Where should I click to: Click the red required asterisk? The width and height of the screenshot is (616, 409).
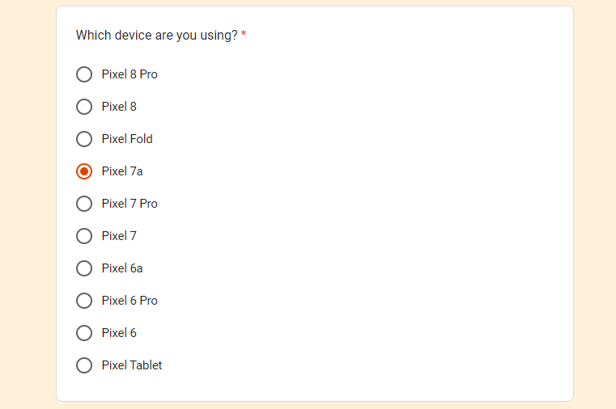coord(244,36)
